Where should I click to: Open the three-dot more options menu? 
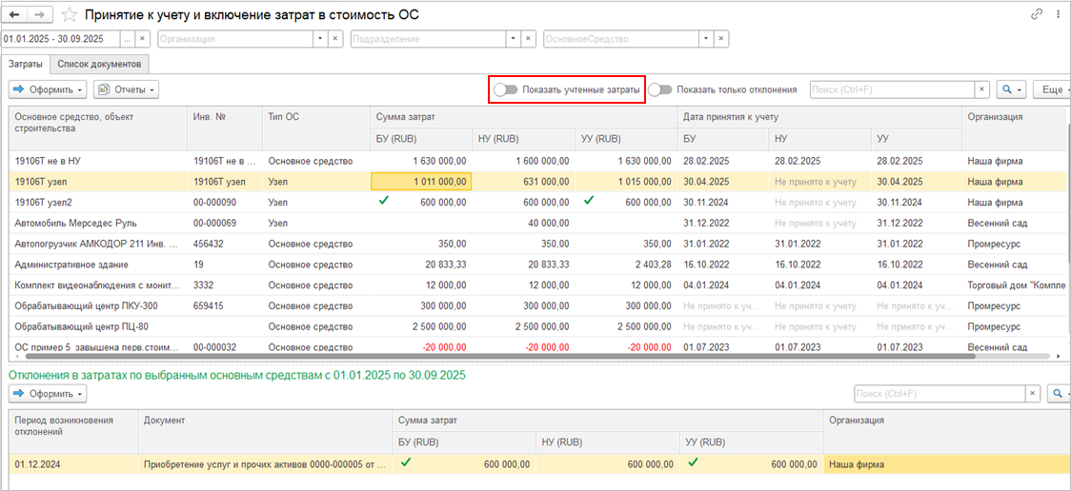click(1058, 15)
